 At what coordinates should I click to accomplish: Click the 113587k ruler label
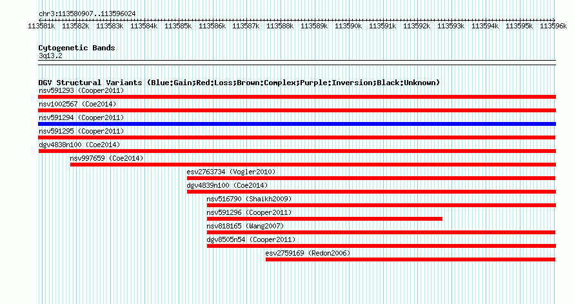[246, 26]
